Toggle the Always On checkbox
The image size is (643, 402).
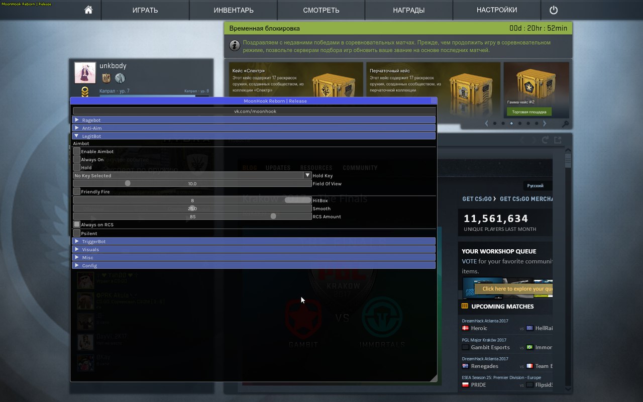(77, 159)
